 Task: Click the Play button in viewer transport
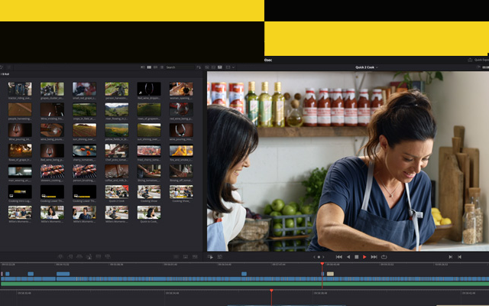click(364, 257)
